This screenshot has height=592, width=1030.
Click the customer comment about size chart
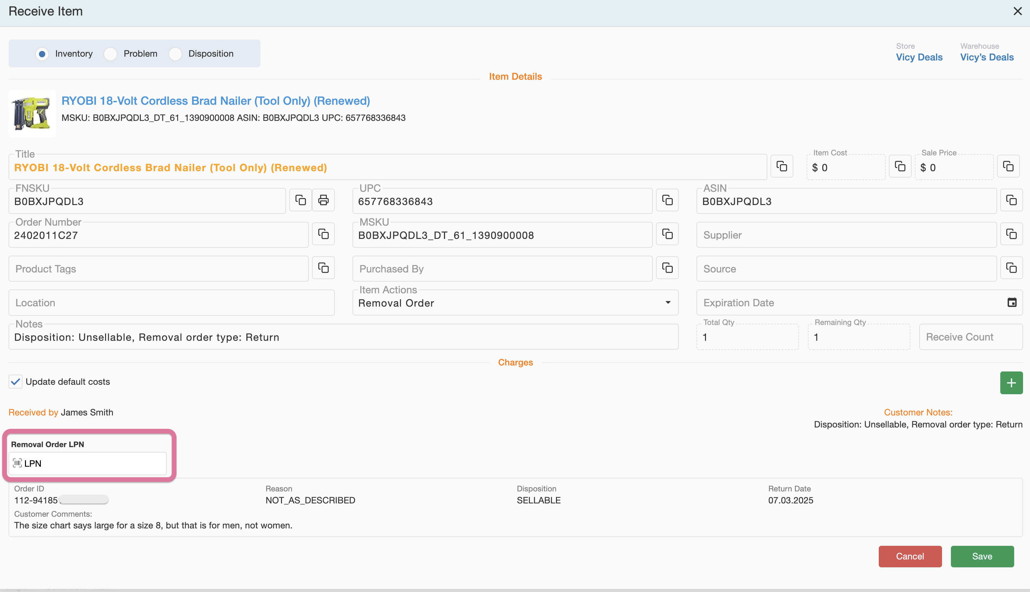[153, 525]
